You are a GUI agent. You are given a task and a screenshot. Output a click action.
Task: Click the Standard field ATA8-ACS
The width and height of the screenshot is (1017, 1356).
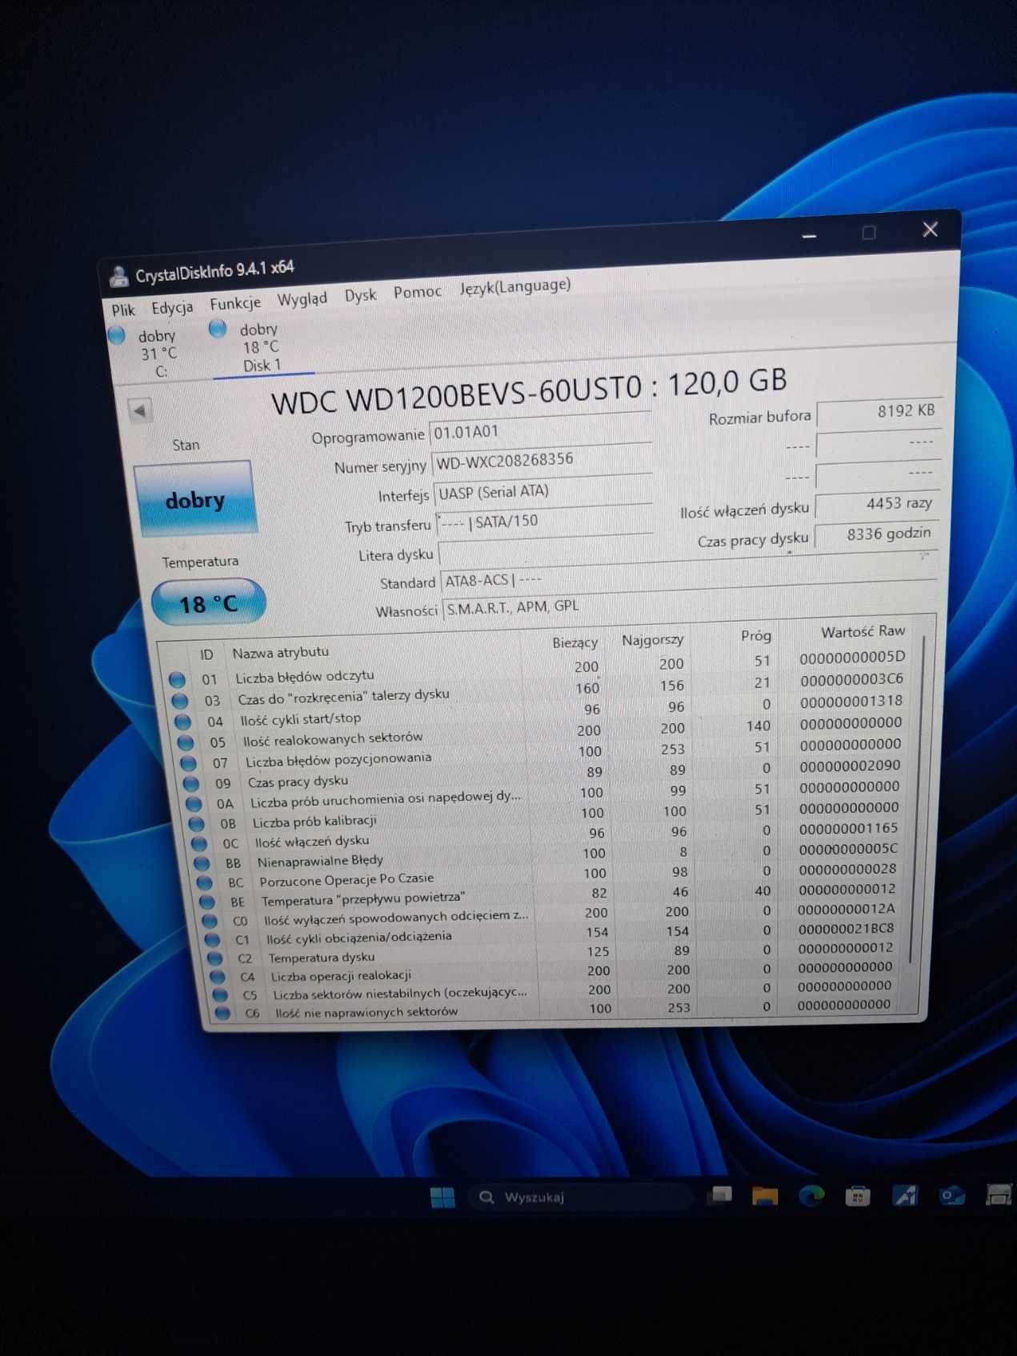[x=688, y=574]
